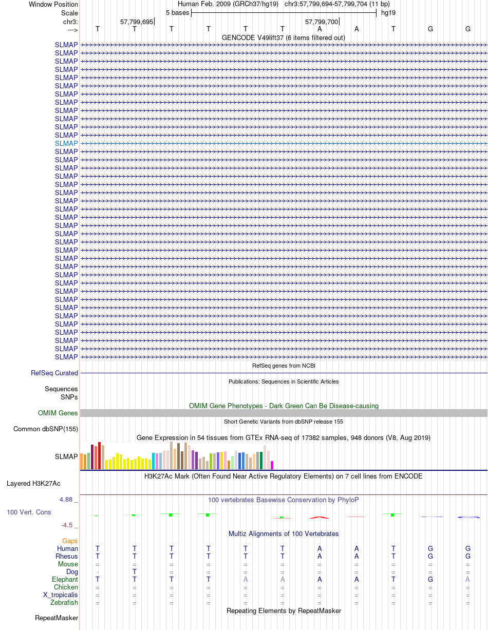
Task: Click the 5 bases scale bar text
Action: (x=177, y=12)
